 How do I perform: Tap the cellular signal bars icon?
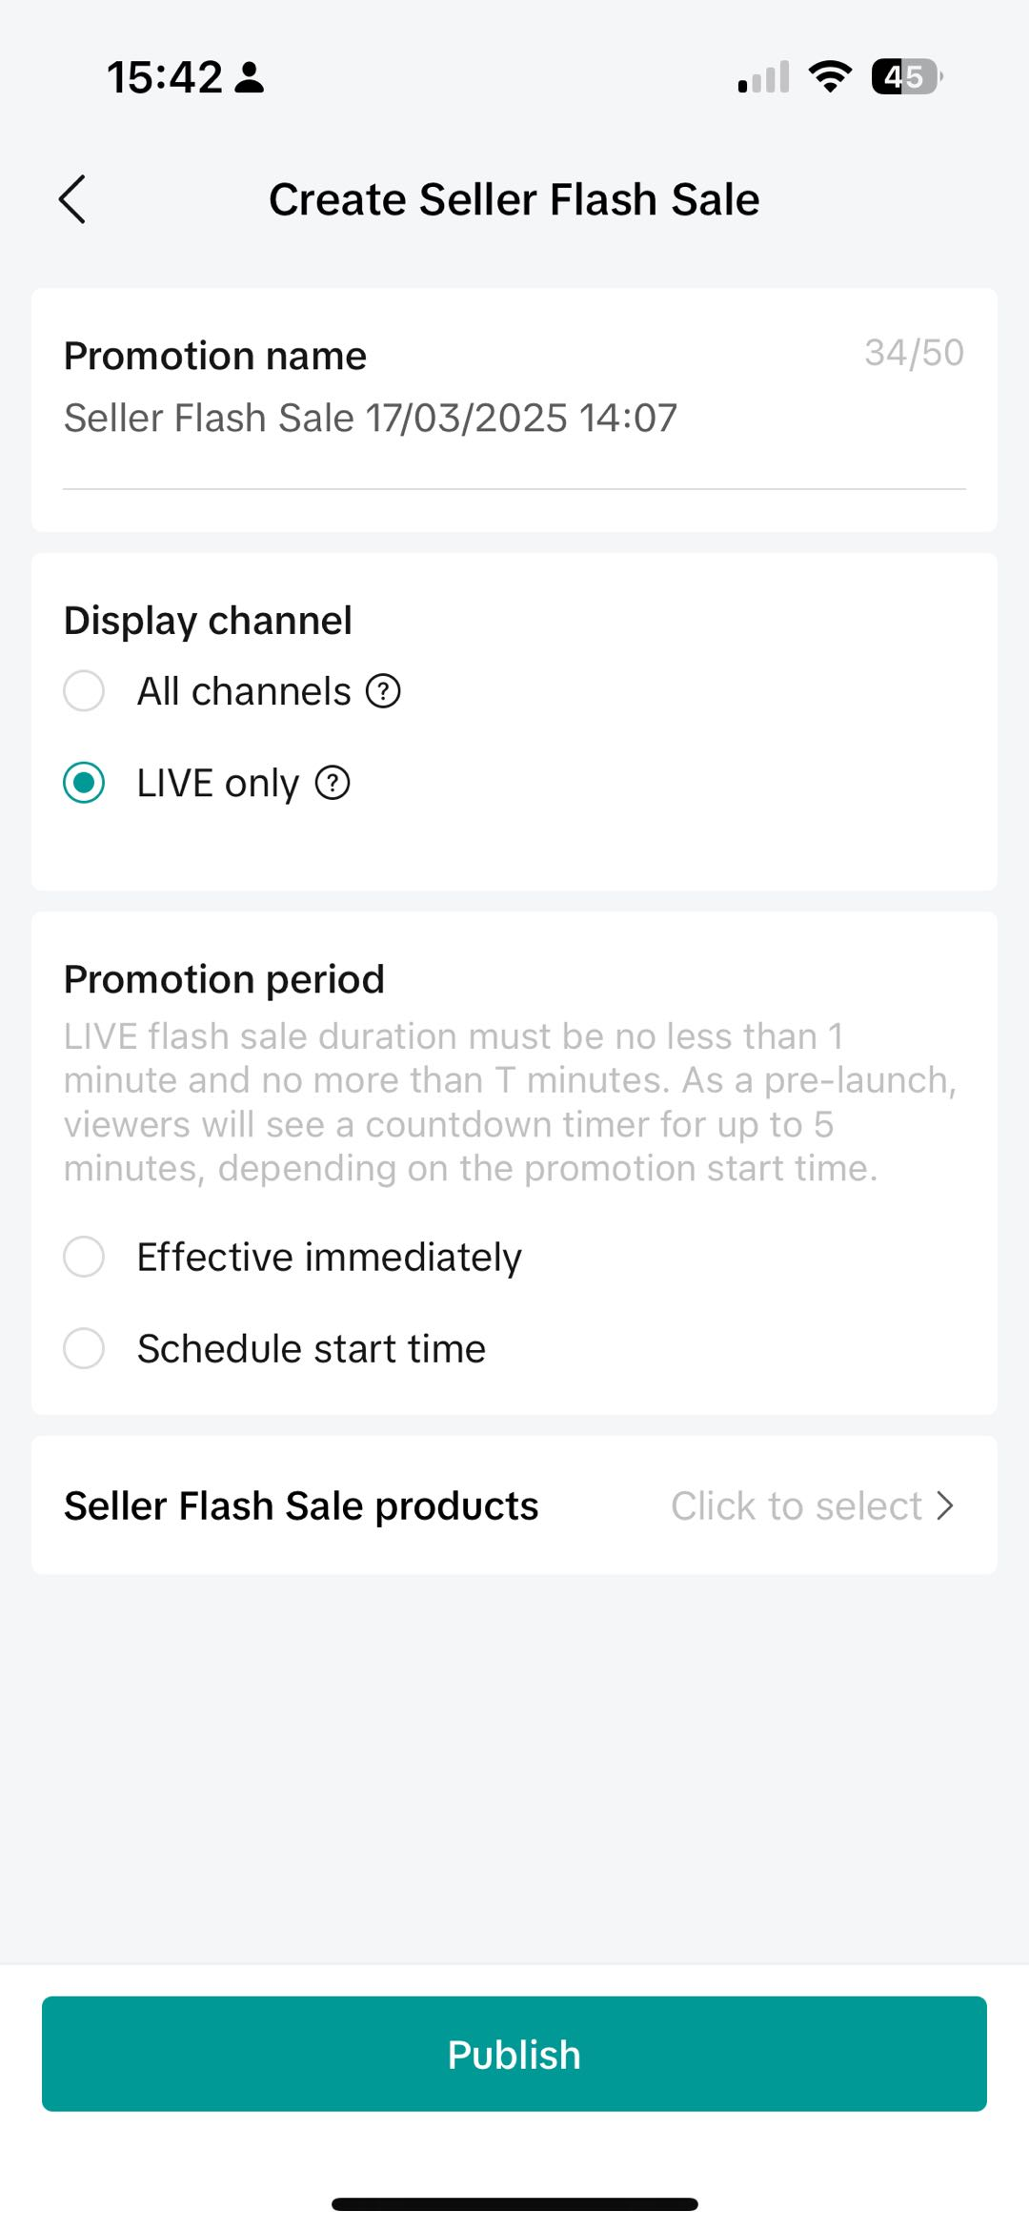click(x=763, y=77)
